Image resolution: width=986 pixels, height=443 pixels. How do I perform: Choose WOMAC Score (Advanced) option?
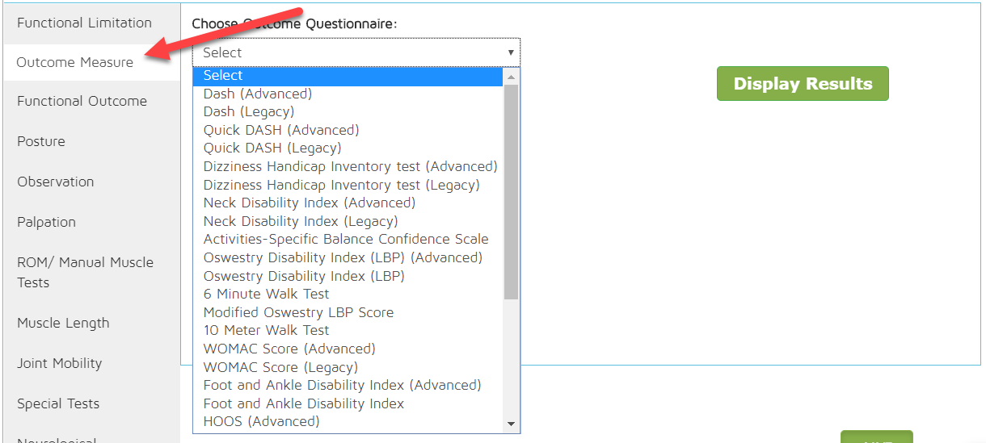pos(289,349)
